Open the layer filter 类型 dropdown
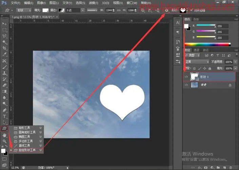Image resolution: width=239 pixels, height=170 pixels. tap(192, 55)
